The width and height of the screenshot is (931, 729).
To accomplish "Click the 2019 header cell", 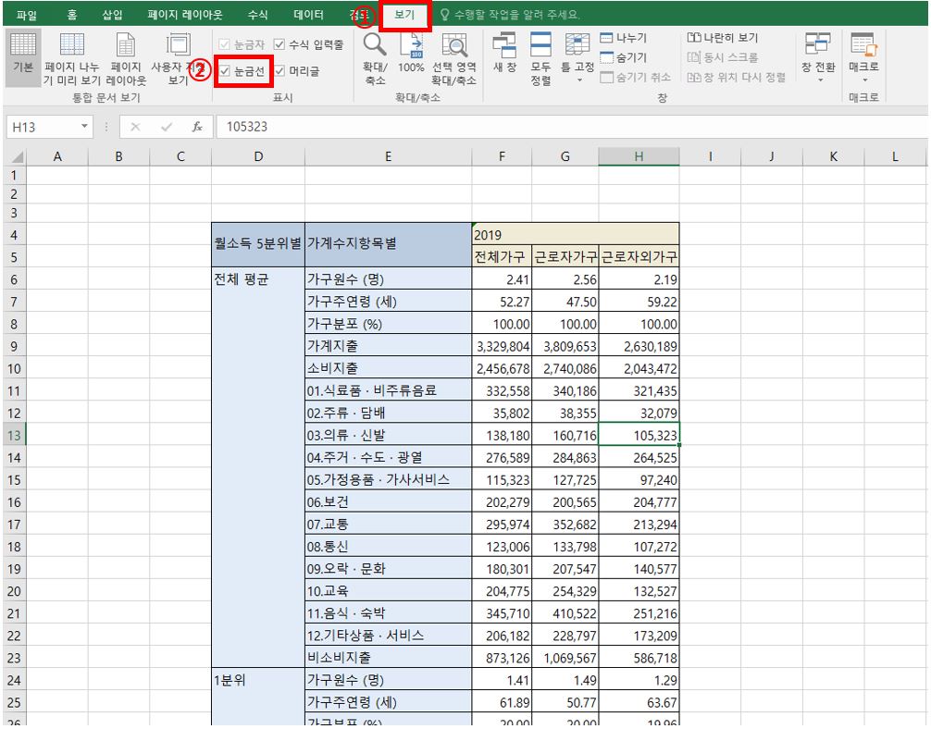I will 576,234.
